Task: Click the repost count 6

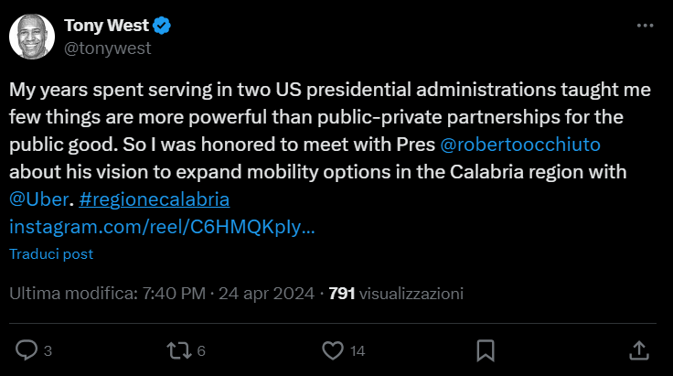Action: pos(200,350)
